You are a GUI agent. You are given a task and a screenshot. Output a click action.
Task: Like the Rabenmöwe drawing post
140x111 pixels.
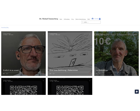tap(90, 73)
